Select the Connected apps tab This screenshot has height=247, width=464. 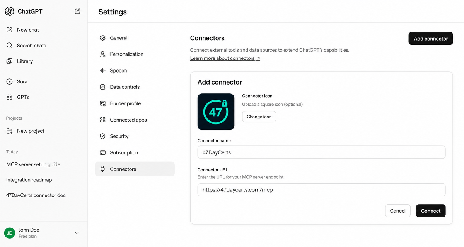click(x=135, y=120)
